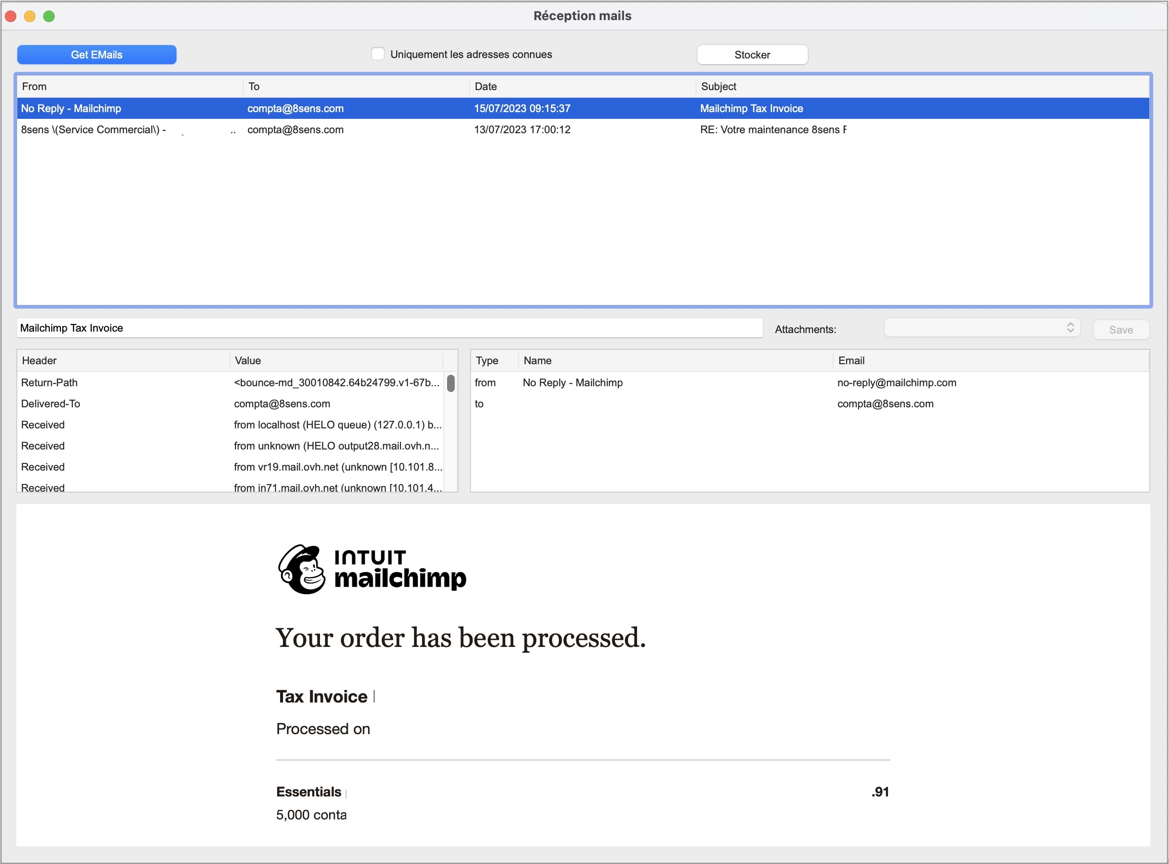
Task: Click the Get EMails button
Action: (x=97, y=54)
